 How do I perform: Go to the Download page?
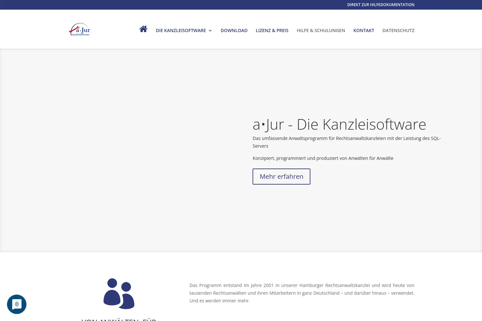(234, 30)
